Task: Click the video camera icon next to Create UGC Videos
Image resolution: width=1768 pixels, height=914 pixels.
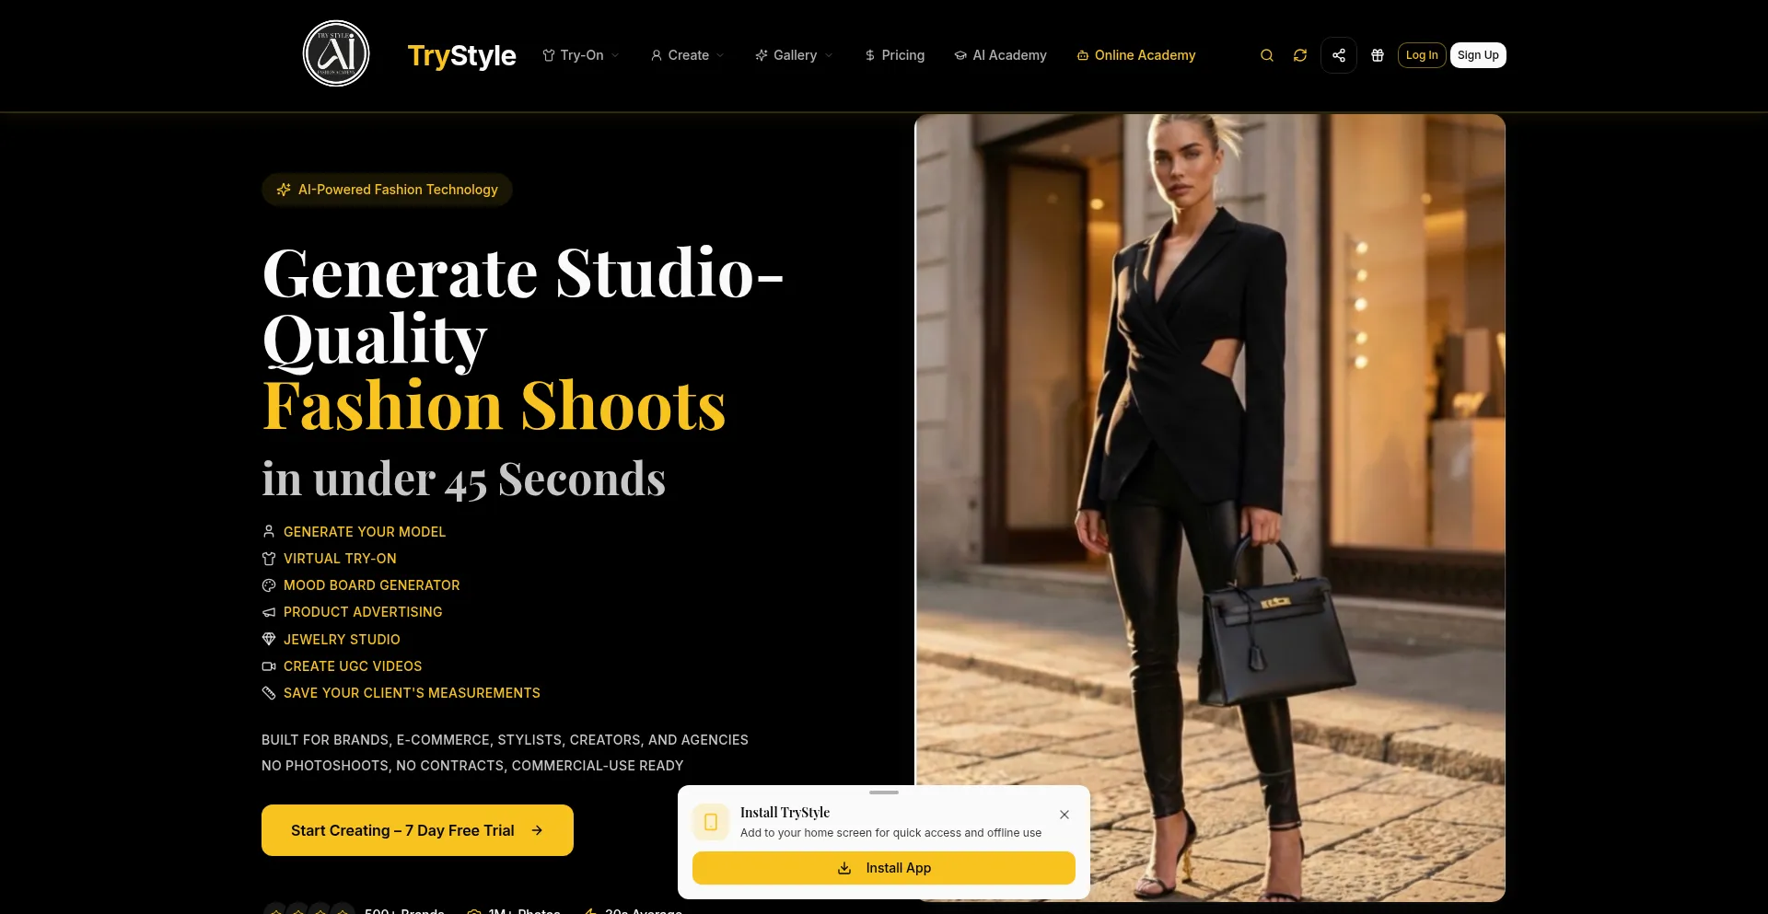Action: pos(269,665)
